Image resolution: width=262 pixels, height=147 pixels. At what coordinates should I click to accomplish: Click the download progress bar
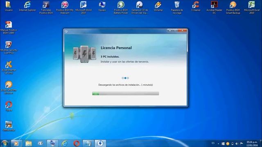coord(126,94)
